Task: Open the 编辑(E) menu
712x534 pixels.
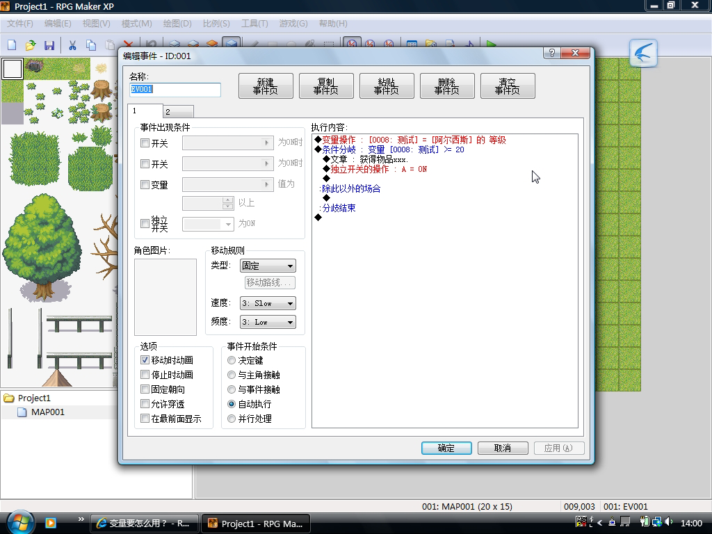Action: click(58, 23)
